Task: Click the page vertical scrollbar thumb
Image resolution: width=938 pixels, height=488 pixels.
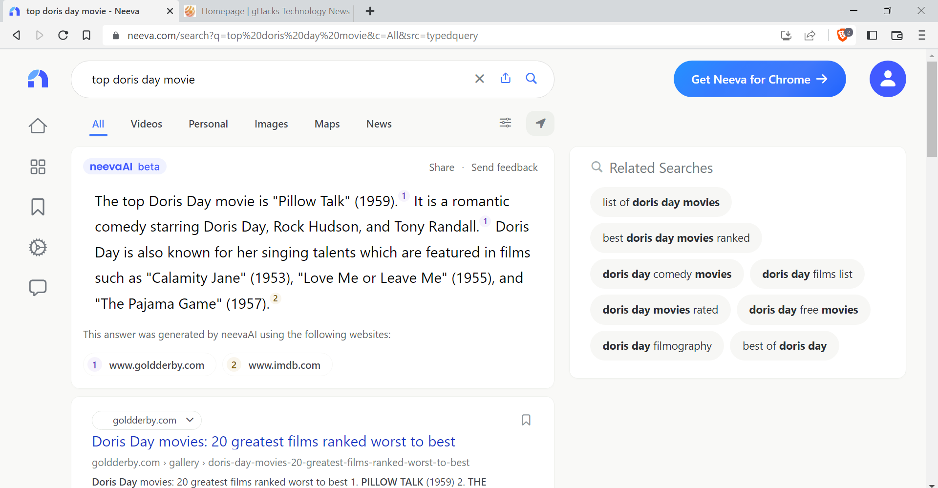Action: [x=932, y=109]
